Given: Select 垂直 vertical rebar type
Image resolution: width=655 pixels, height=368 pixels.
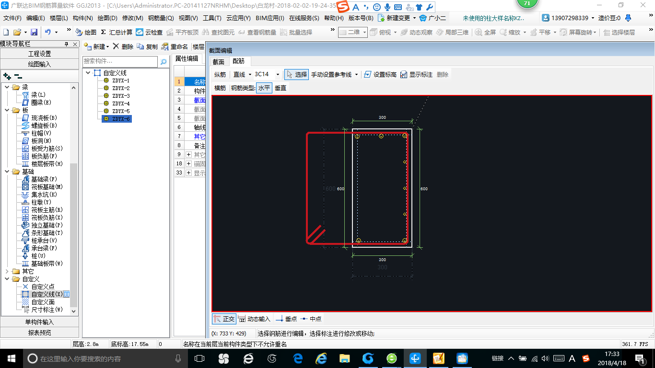Looking at the screenshot, I should click(281, 88).
